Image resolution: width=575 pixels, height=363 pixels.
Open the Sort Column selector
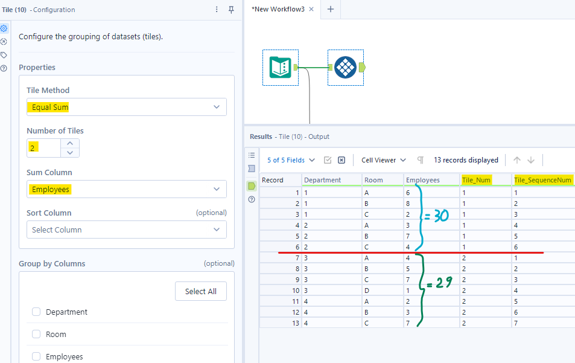(x=126, y=230)
